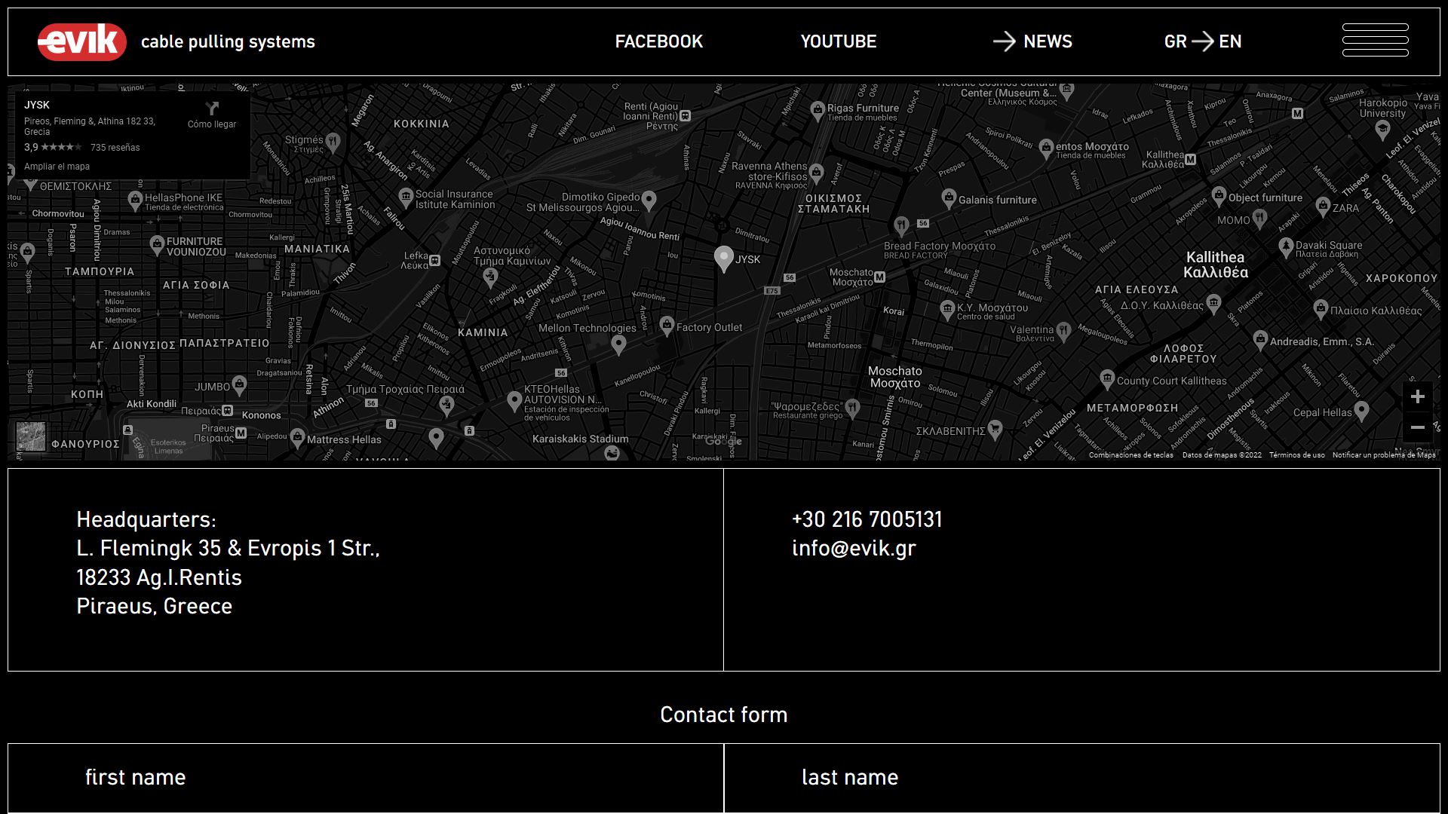
Task: Click the Contact form heading
Action: pos(723,715)
